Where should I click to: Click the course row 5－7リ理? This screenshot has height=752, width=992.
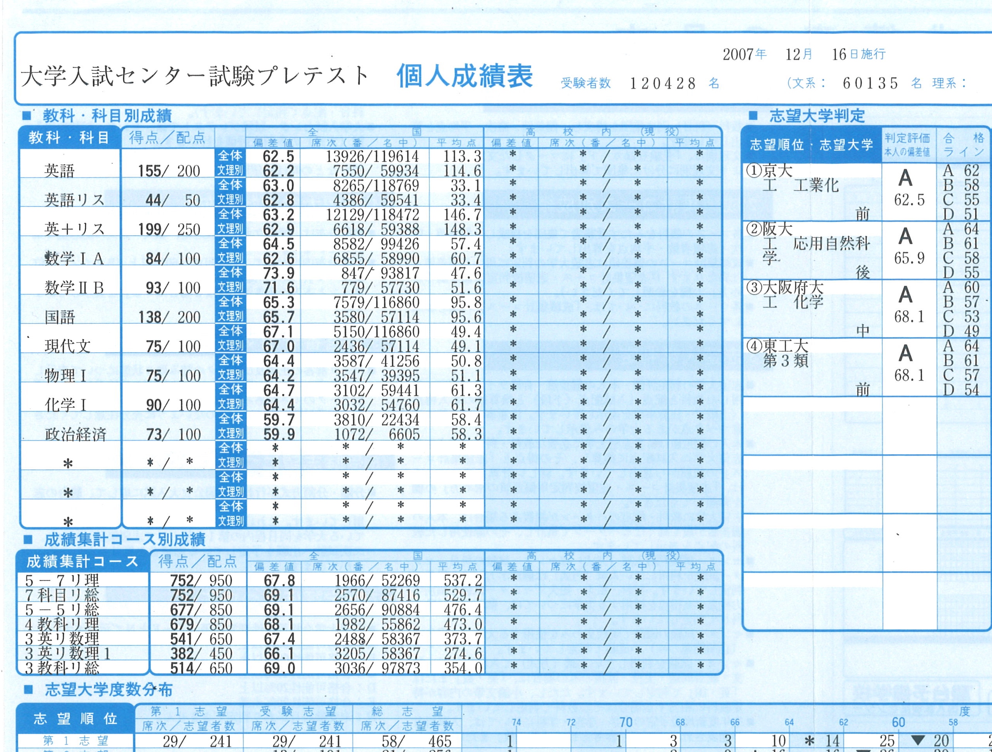pyautogui.click(x=62, y=581)
